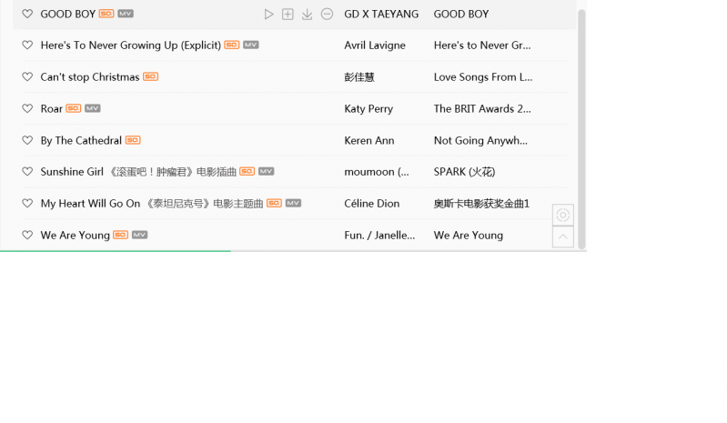Viewport: 727px width, 423px height.
Task: Like My Heart Will Go On
Action: pyautogui.click(x=27, y=203)
